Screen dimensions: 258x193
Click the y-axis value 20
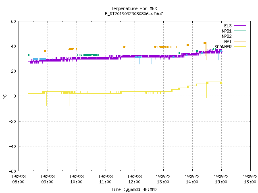tap(13, 71)
